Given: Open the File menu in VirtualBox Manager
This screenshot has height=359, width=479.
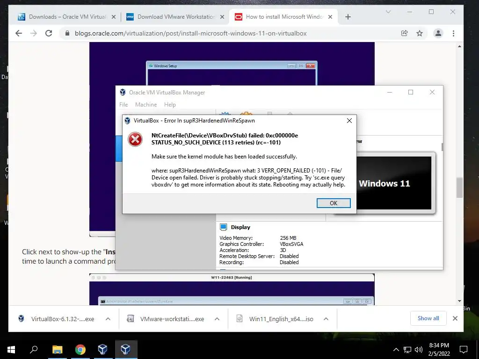Looking at the screenshot, I should point(123,104).
